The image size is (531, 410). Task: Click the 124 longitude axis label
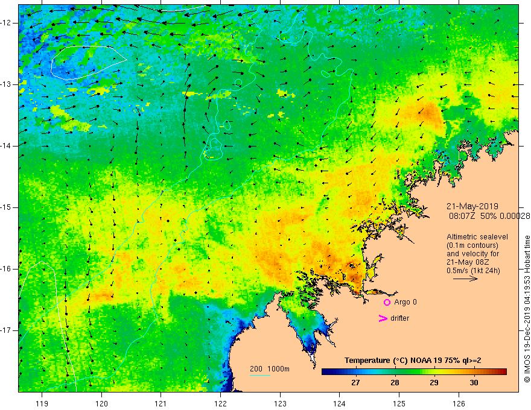pyautogui.click(x=340, y=403)
